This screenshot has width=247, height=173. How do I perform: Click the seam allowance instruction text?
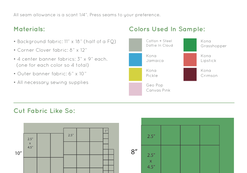click(87, 15)
